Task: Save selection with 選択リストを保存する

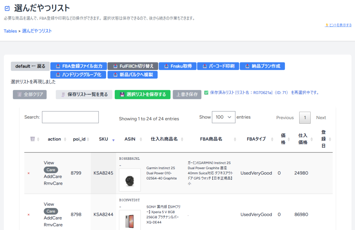Action: point(142,95)
